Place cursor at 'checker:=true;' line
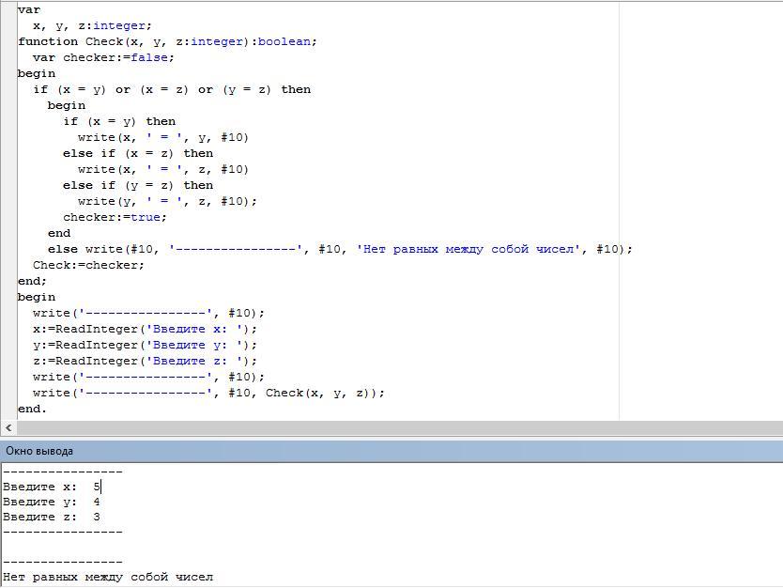 click(x=115, y=217)
